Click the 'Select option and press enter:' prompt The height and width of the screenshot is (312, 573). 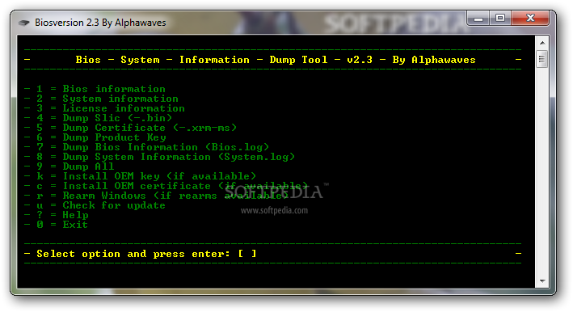[x=133, y=254]
